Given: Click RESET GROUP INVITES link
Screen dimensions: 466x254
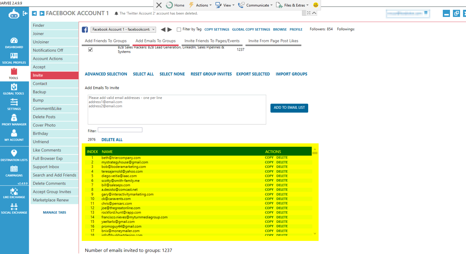Looking at the screenshot, I should [211, 74].
